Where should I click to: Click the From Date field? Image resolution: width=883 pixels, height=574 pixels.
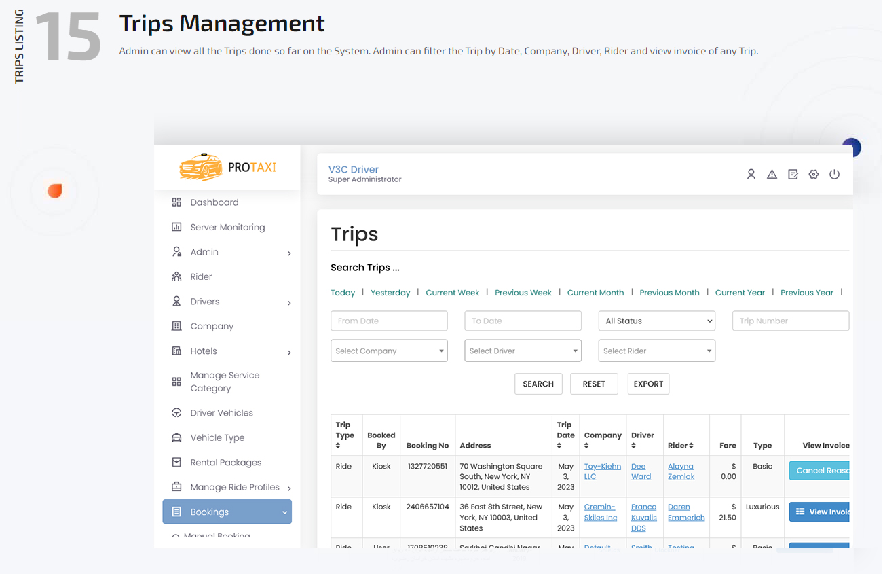pos(389,321)
